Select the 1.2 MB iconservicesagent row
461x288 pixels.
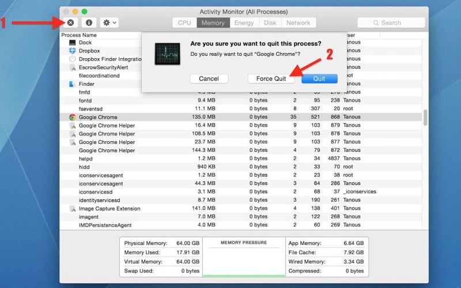(241, 175)
